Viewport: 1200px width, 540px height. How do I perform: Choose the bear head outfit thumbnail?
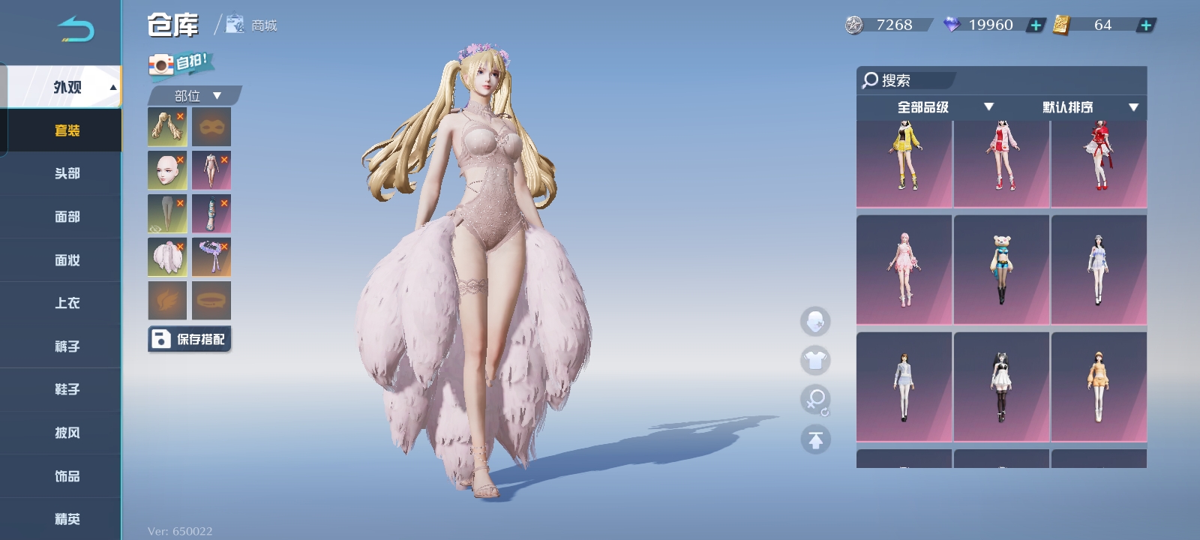1001,270
